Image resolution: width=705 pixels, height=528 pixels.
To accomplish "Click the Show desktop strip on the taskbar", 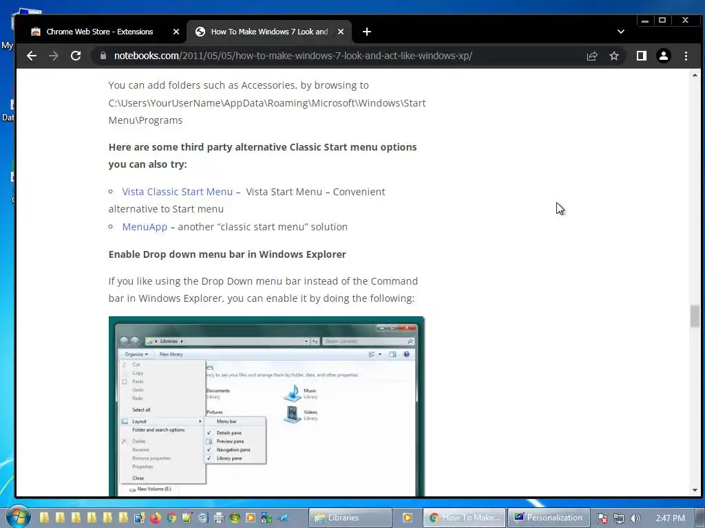I will [700, 518].
